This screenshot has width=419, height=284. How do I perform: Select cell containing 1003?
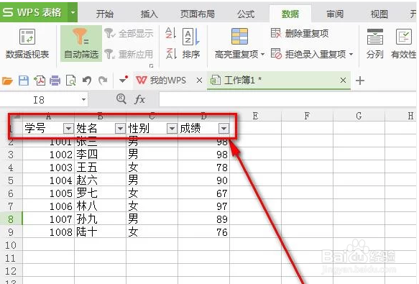coord(48,168)
